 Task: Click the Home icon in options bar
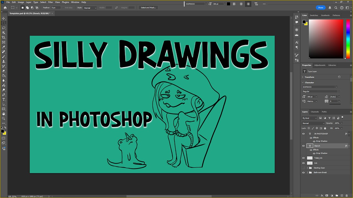(5, 8)
